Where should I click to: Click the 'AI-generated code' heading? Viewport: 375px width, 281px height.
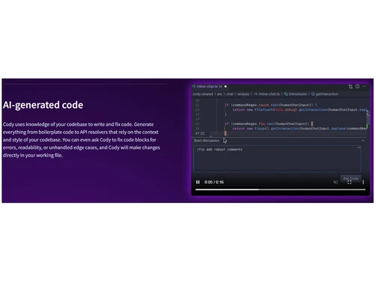click(x=43, y=105)
